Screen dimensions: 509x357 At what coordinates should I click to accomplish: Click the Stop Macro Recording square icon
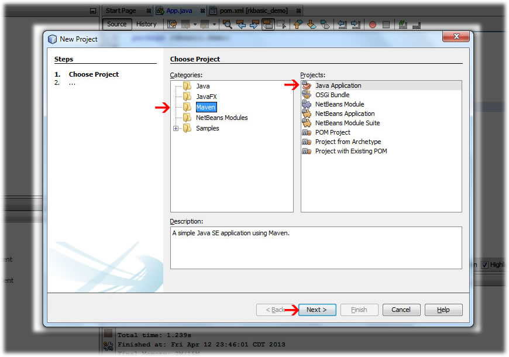[386, 25]
